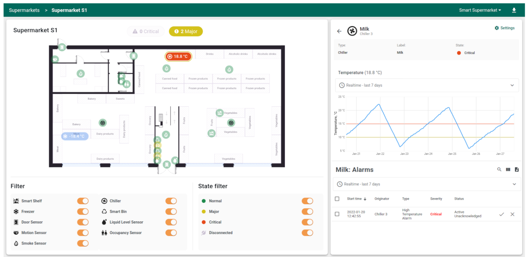
Task: Check the Chiller 3 alarm row checkbox
Action: (x=337, y=214)
